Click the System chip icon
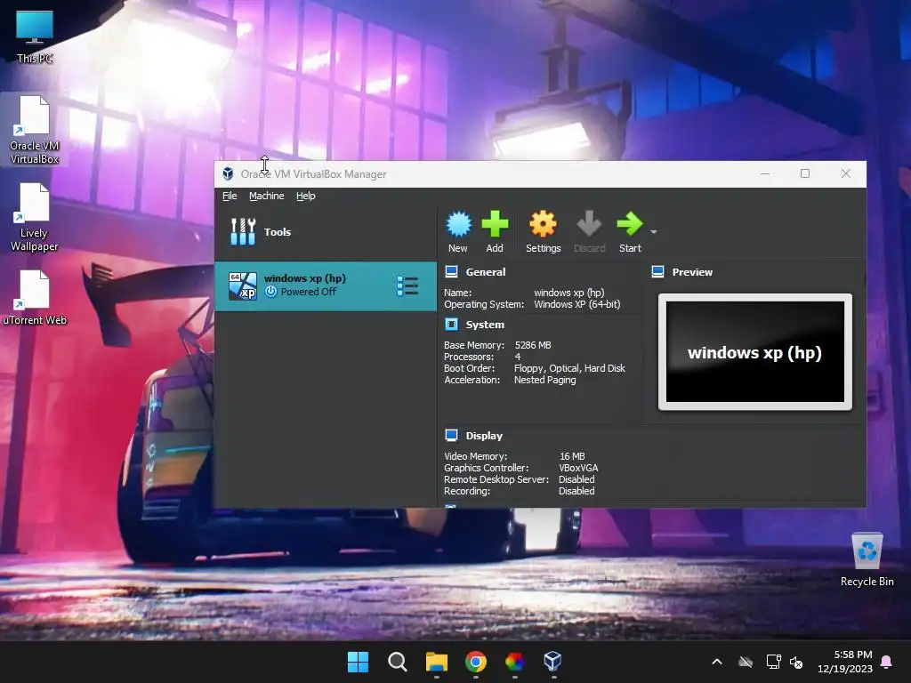Screen dimensions: 911x683 pyautogui.click(x=451, y=324)
